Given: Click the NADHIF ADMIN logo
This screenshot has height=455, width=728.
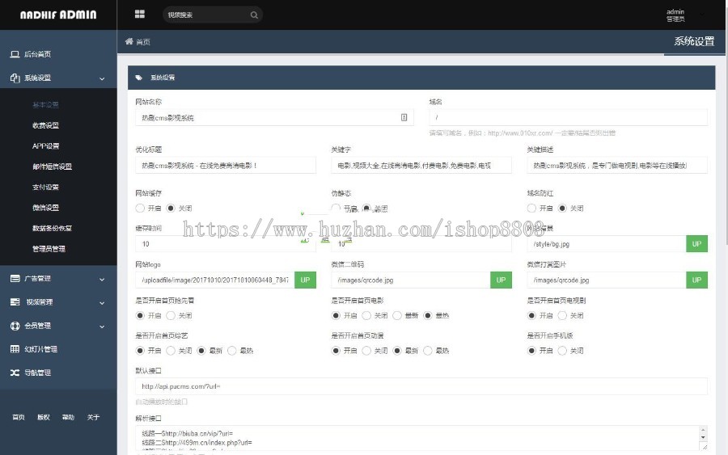Looking at the screenshot, I should [x=58, y=15].
